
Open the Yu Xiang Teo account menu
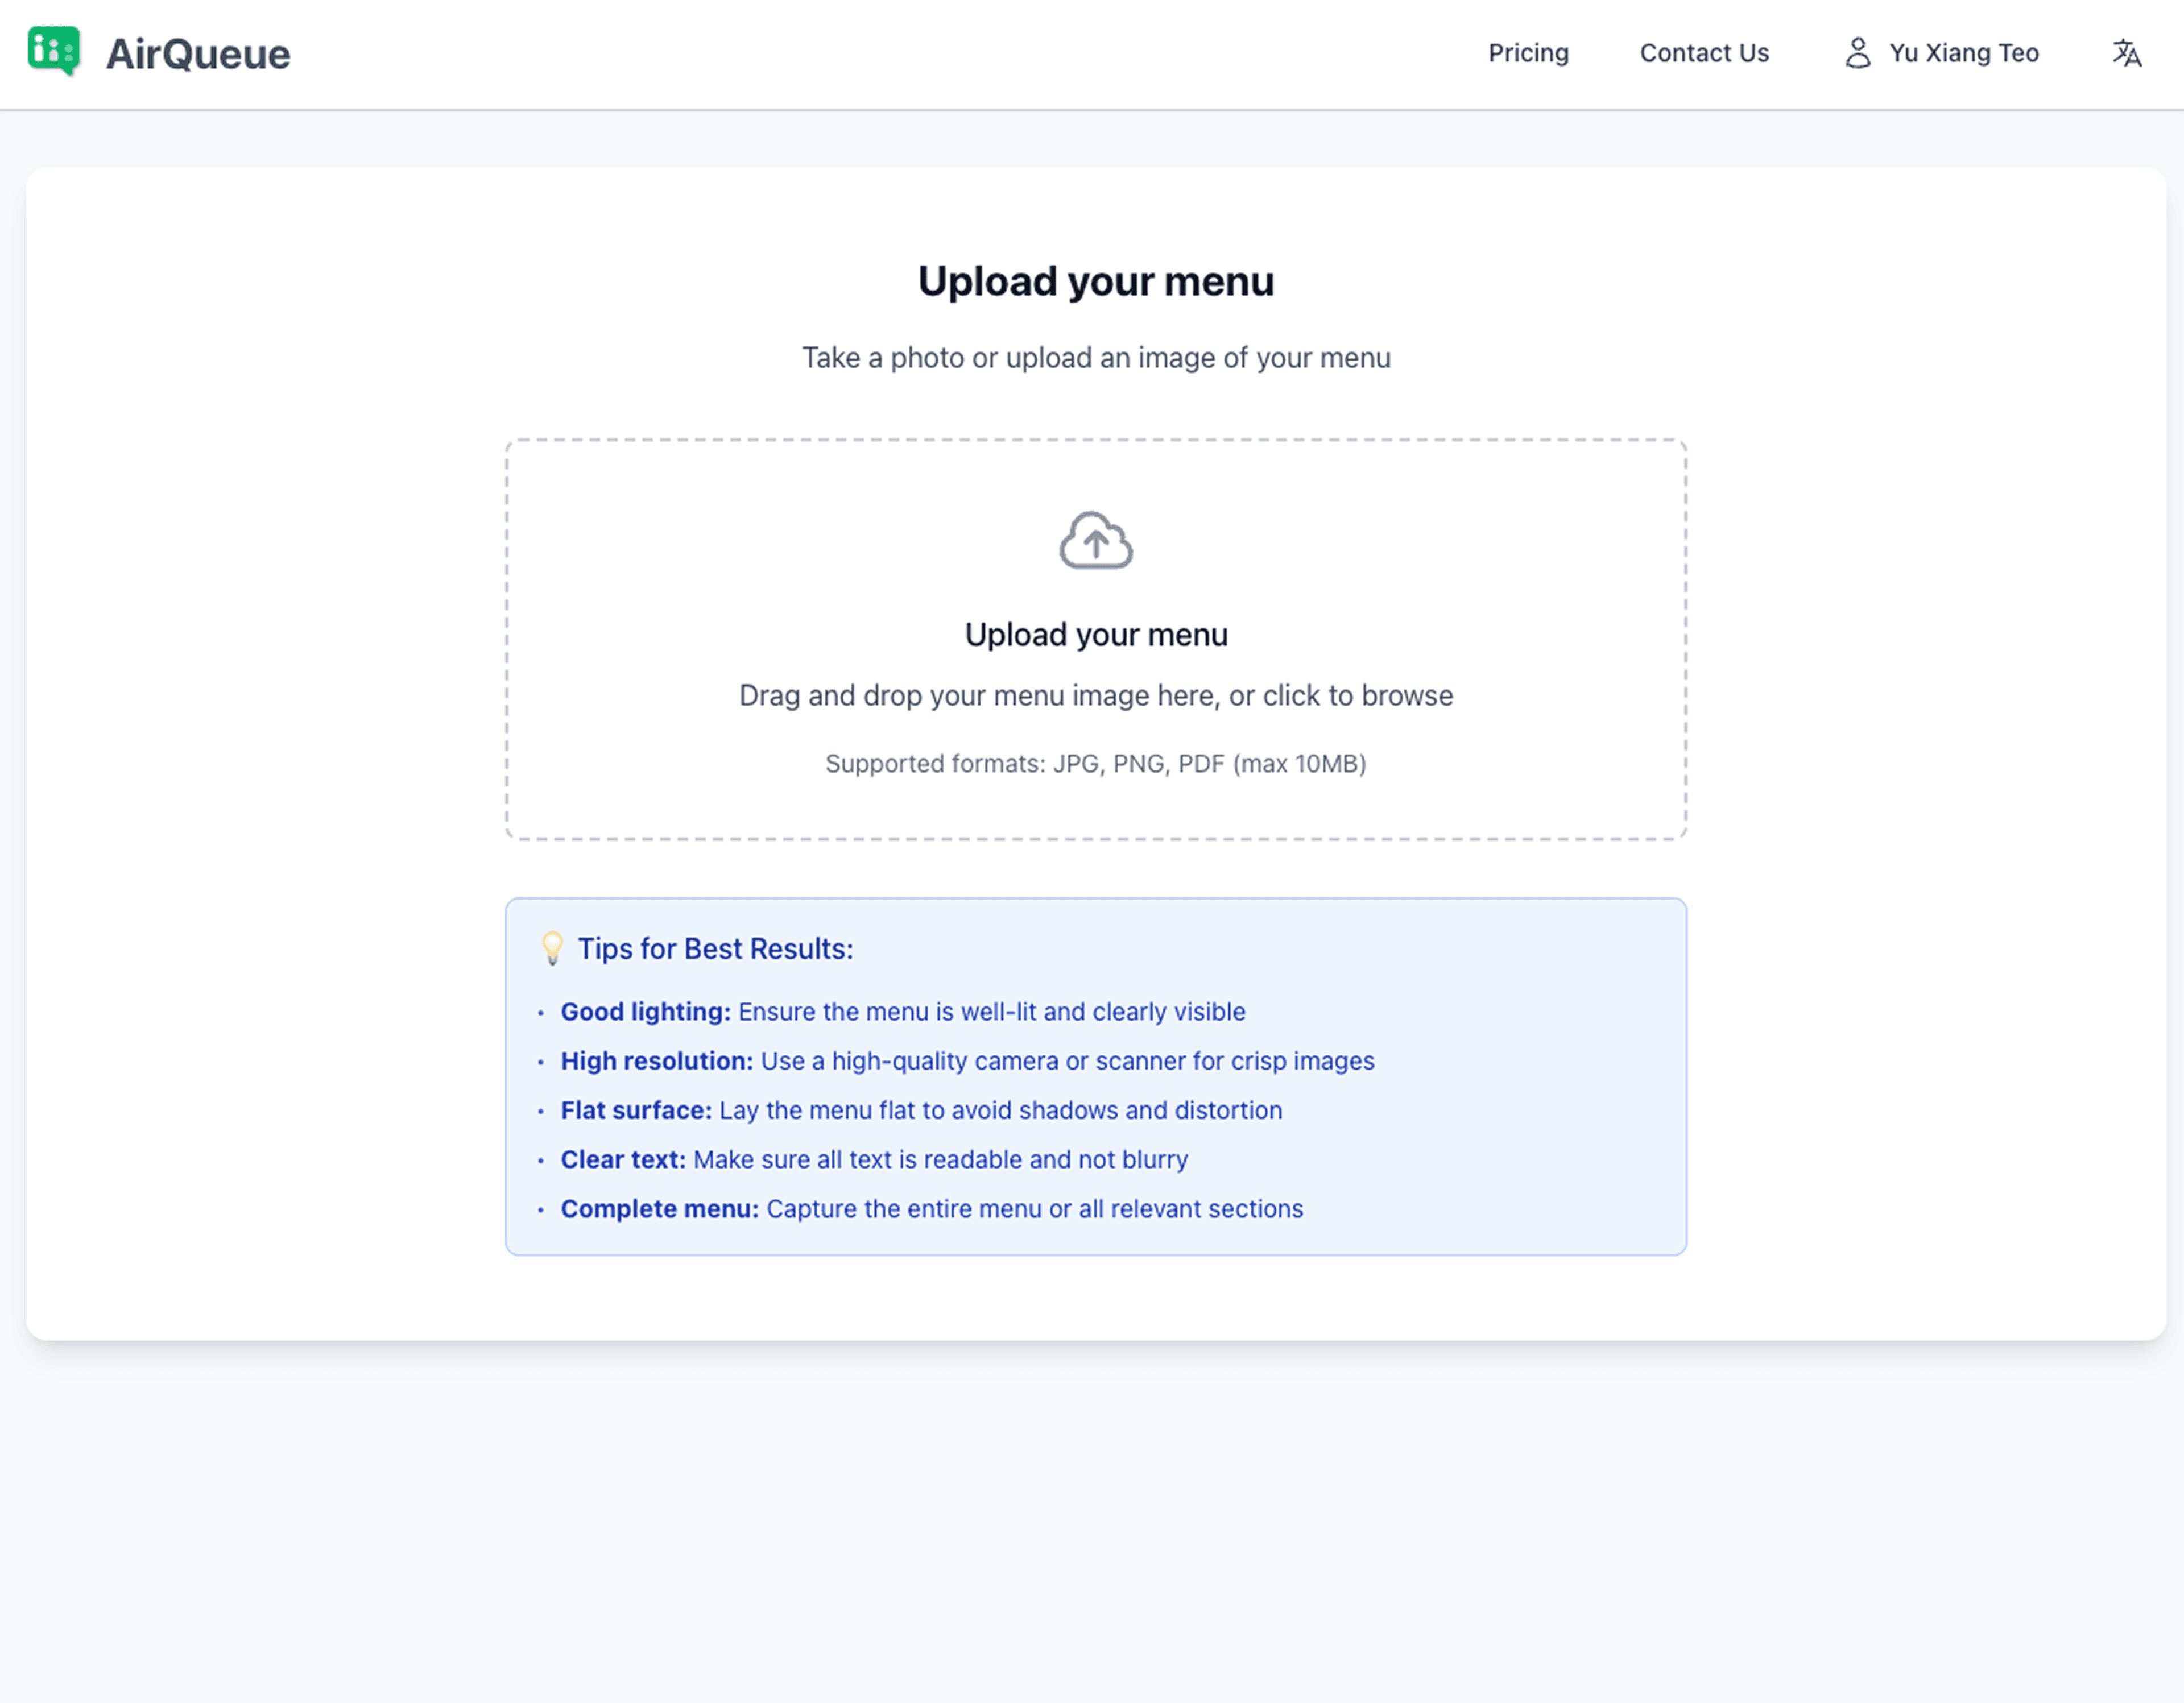[x=1963, y=53]
